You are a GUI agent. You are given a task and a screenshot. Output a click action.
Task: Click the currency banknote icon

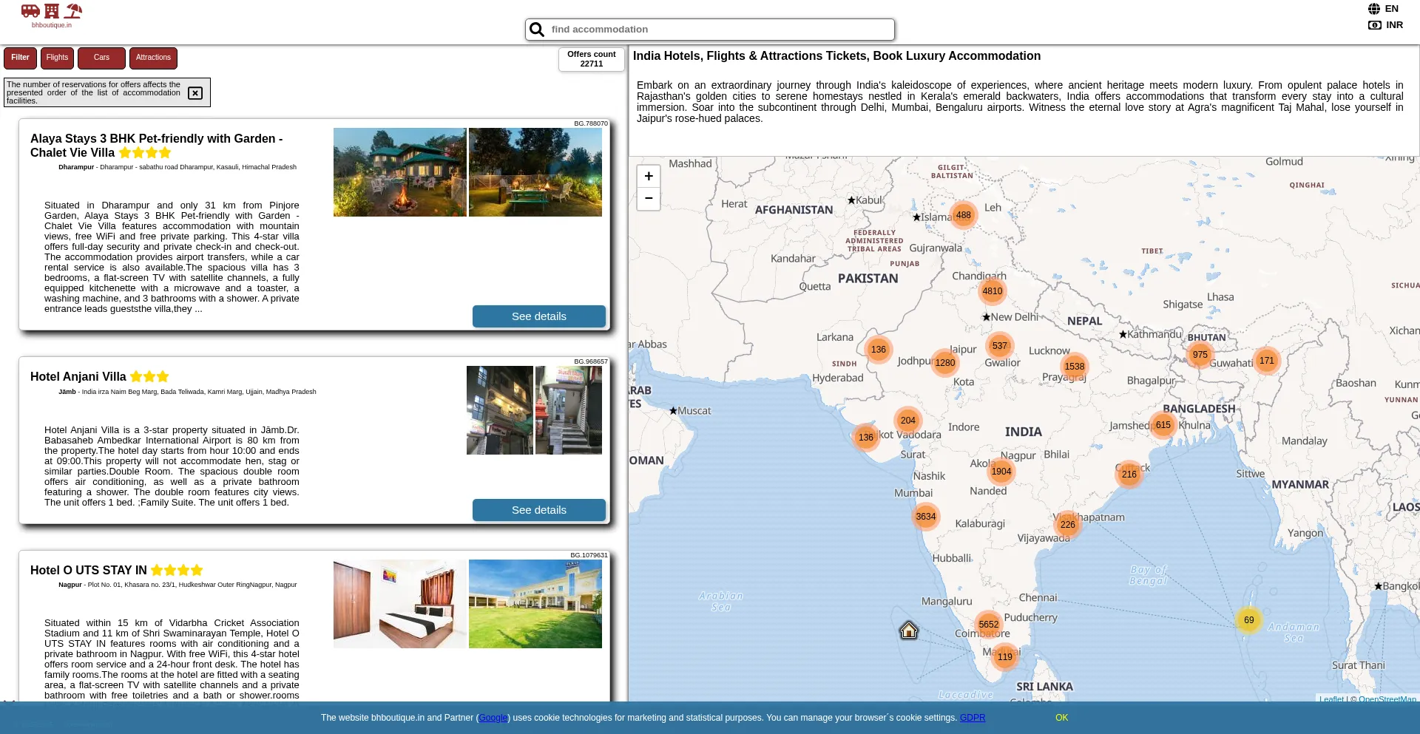(1374, 25)
